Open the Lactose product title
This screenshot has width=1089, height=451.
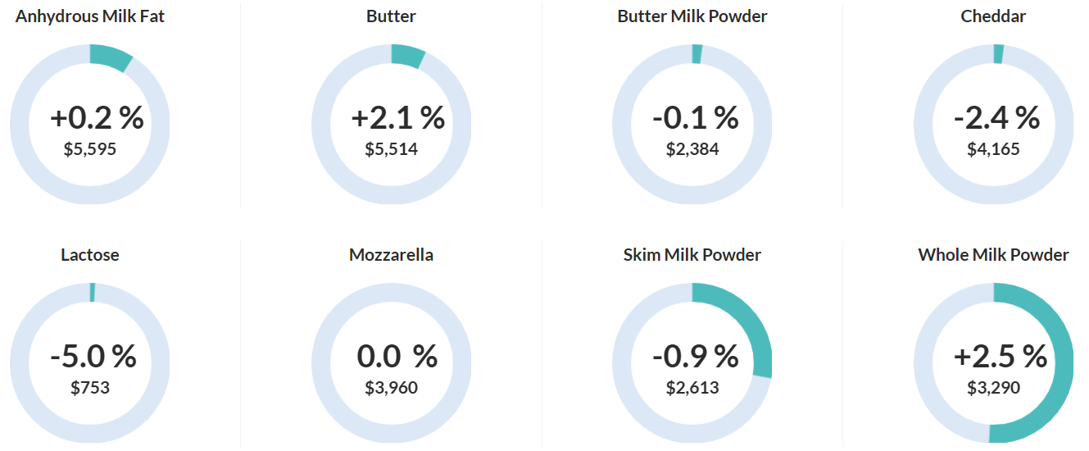[x=90, y=255]
